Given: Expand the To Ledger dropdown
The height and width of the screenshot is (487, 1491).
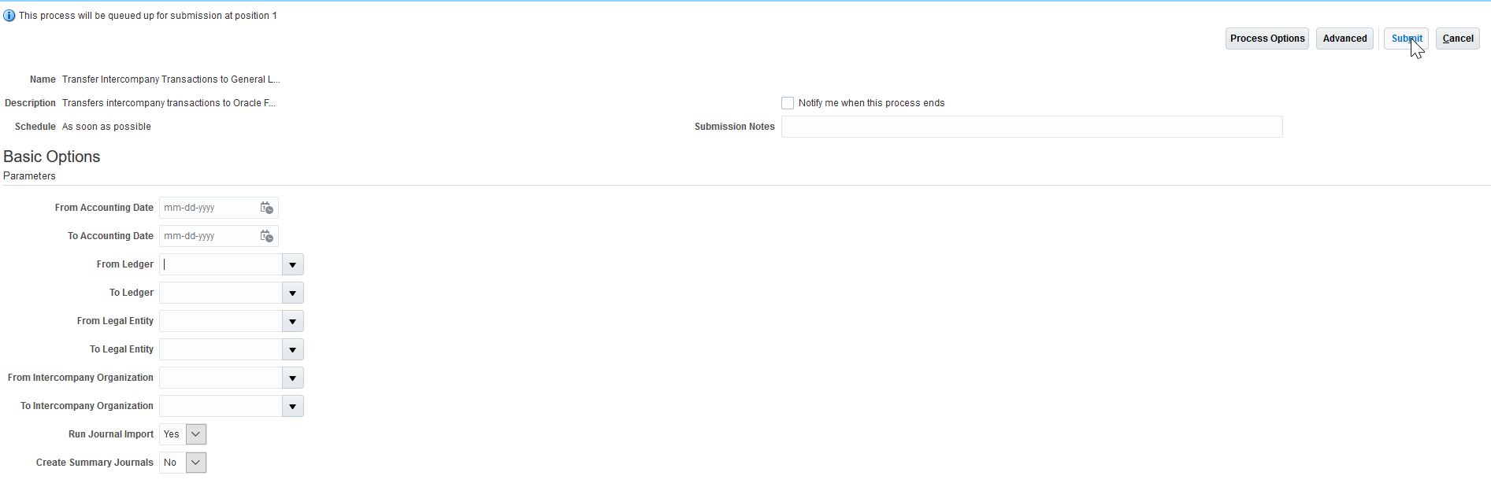Looking at the screenshot, I should (x=292, y=293).
